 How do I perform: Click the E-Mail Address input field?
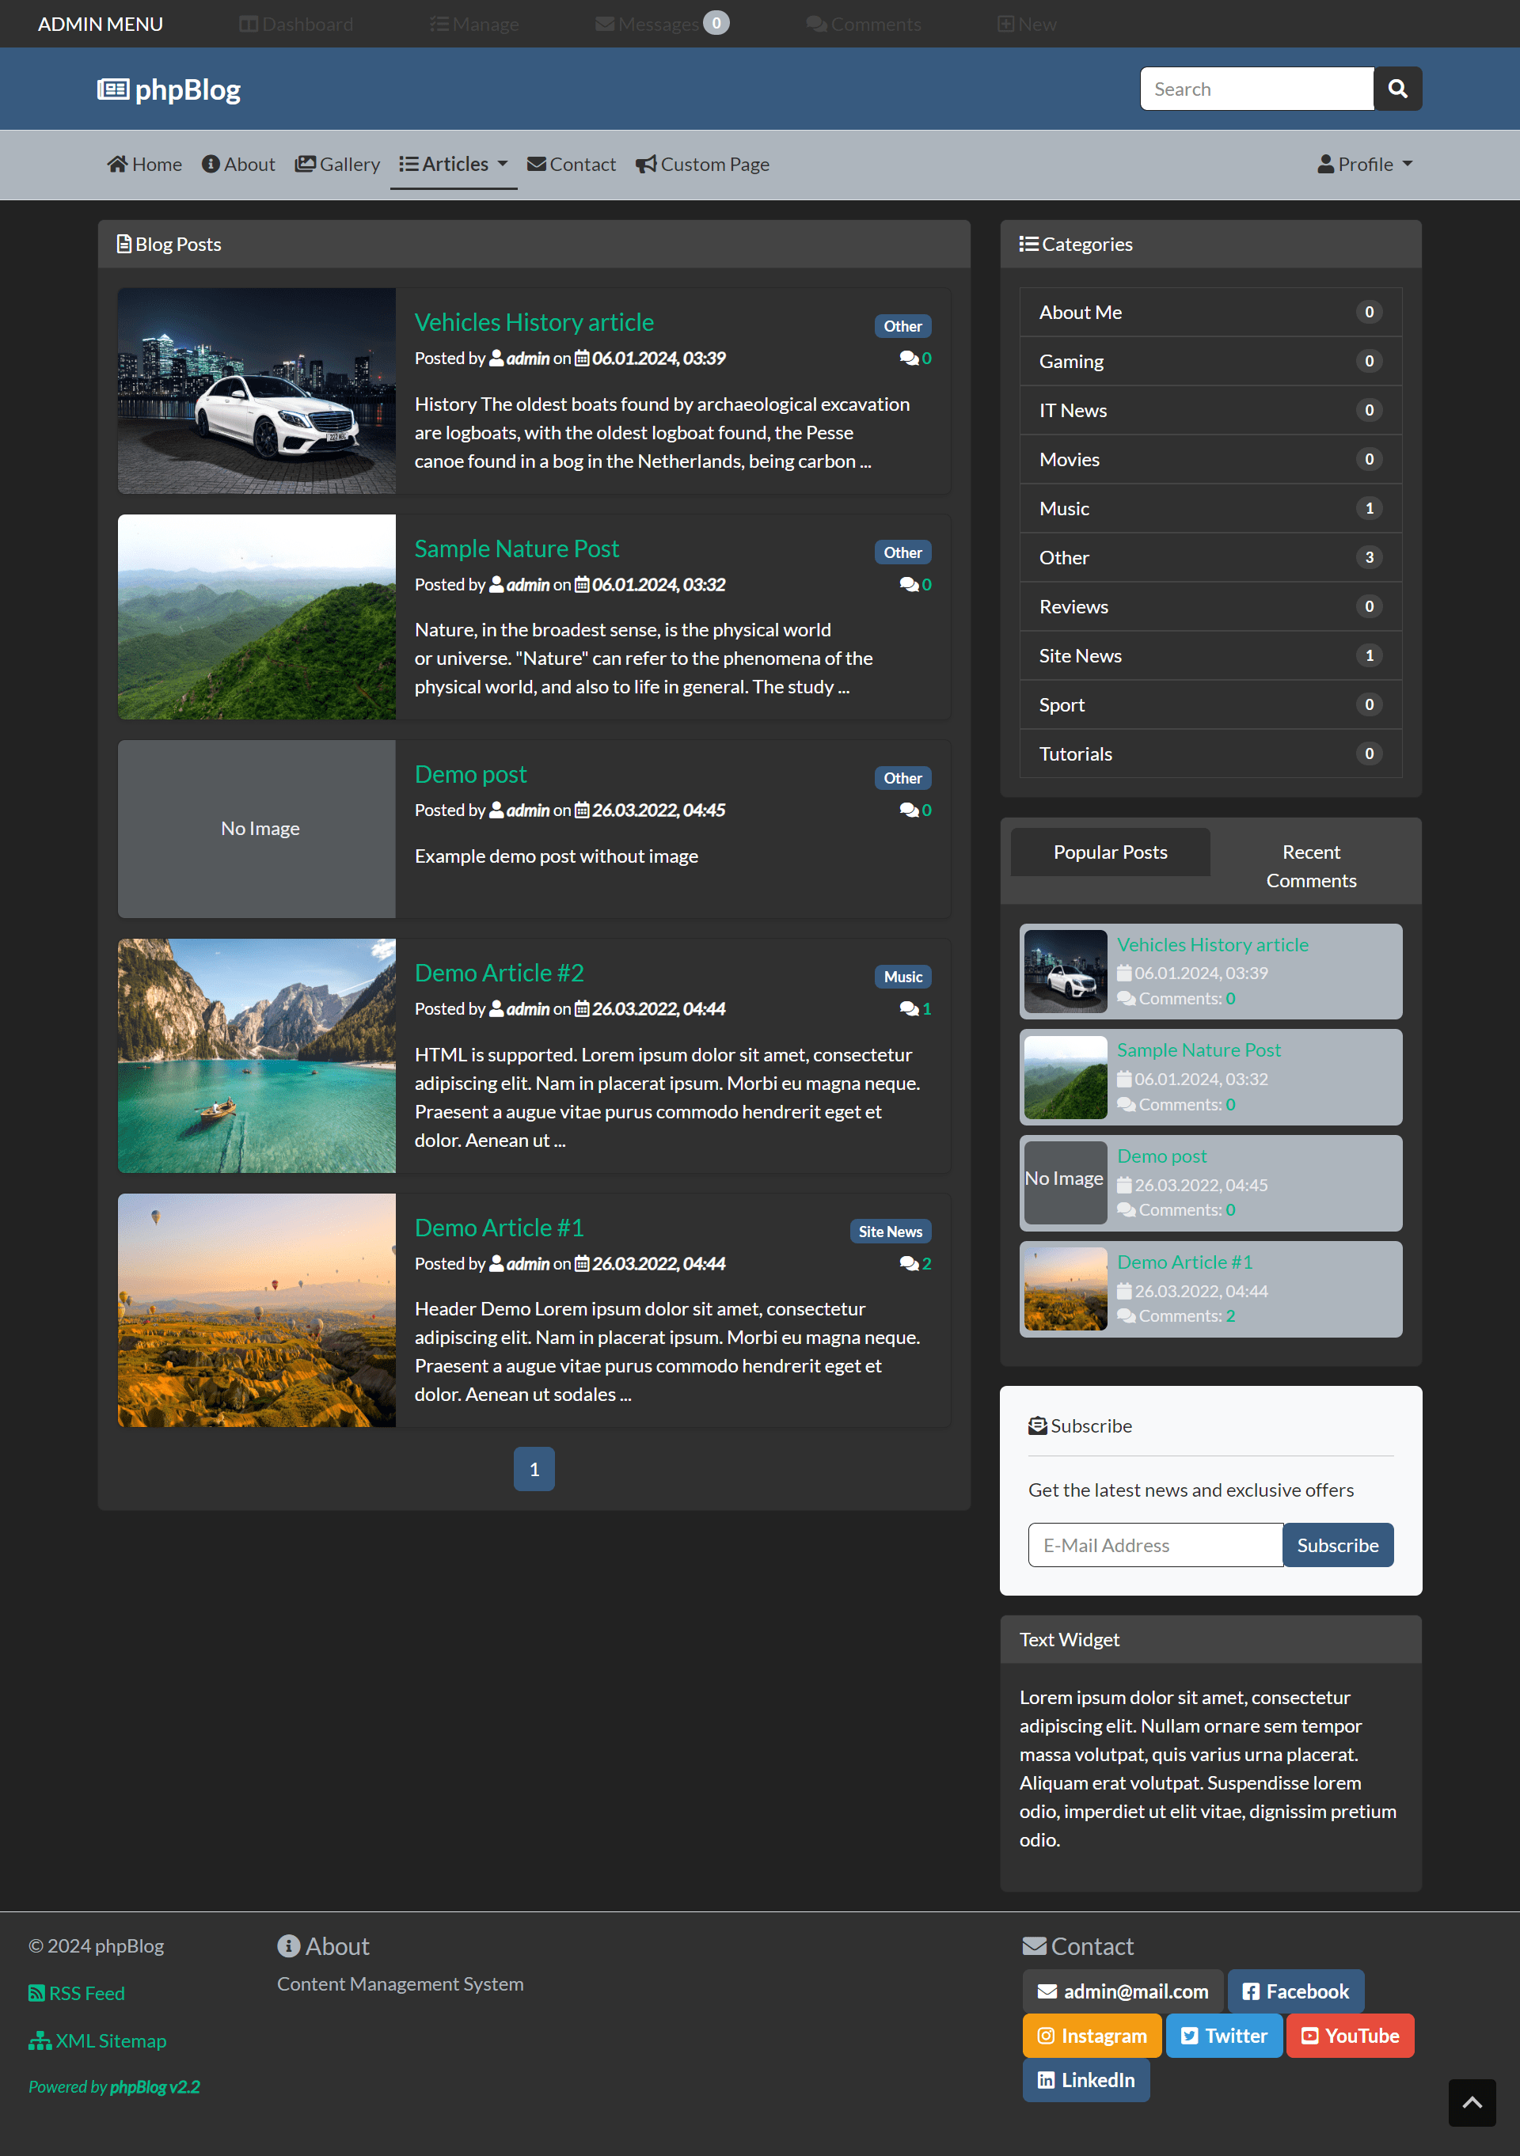coord(1156,1545)
